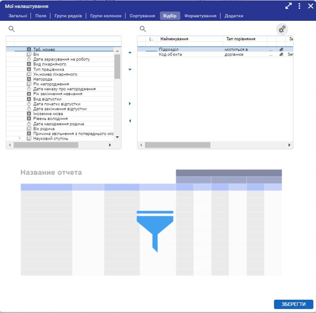The height and width of the screenshot is (313, 316).
Task: Click the blue move-up arrow between panels
Action: pyautogui.click(x=130, y=52)
